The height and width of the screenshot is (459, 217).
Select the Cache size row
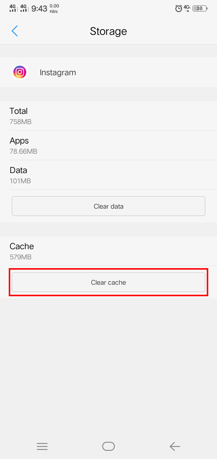pyautogui.click(x=108, y=251)
